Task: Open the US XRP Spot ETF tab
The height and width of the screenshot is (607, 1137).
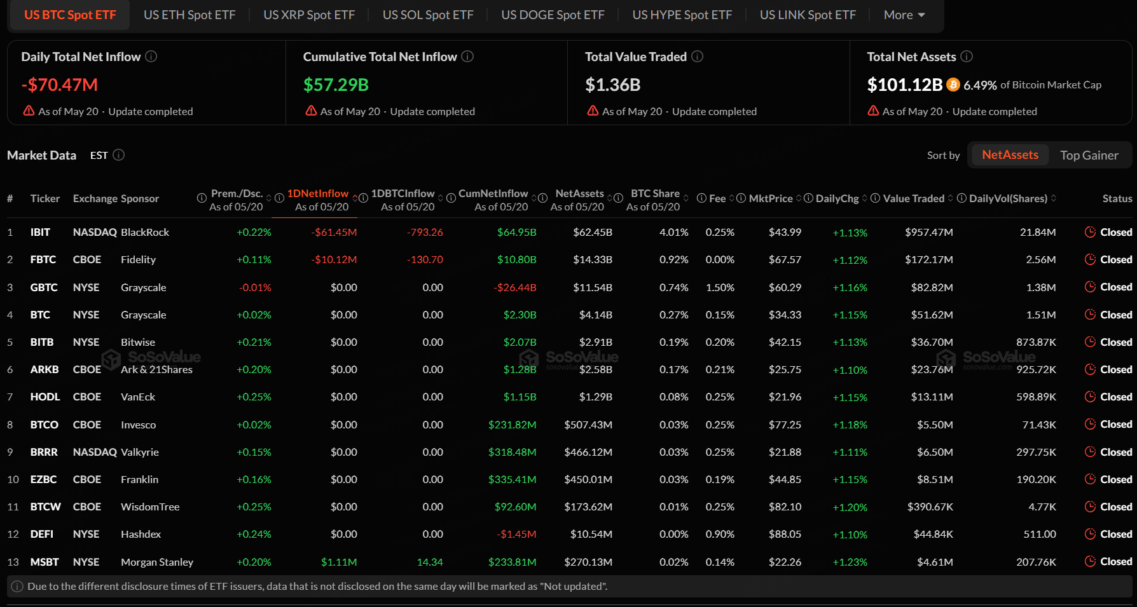Action: pyautogui.click(x=309, y=15)
